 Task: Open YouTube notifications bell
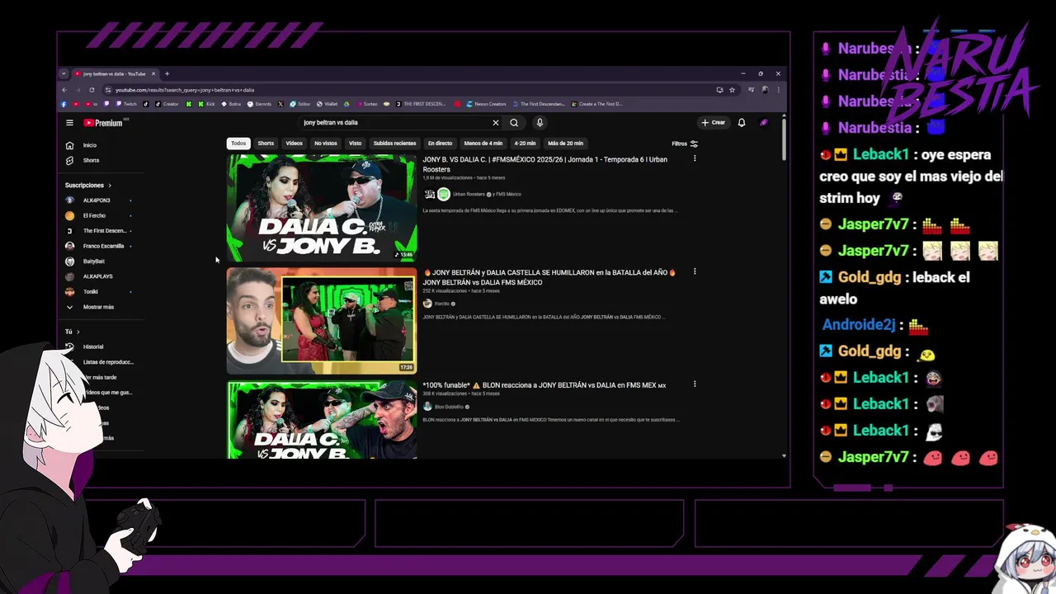point(742,123)
